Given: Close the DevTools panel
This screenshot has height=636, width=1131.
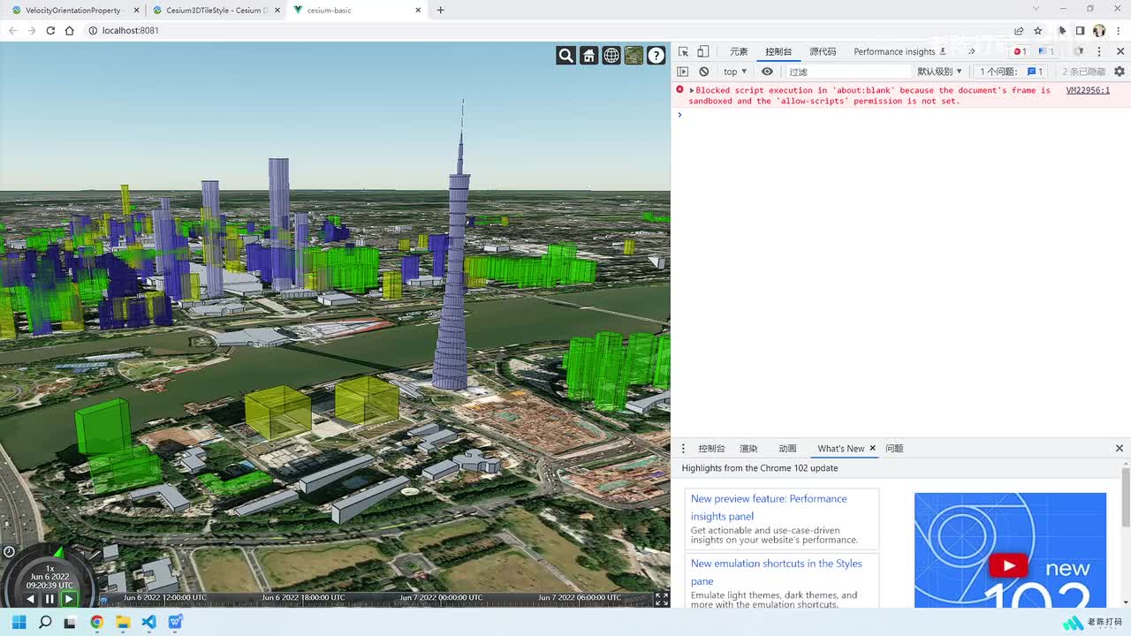Looking at the screenshot, I should point(1120,51).
